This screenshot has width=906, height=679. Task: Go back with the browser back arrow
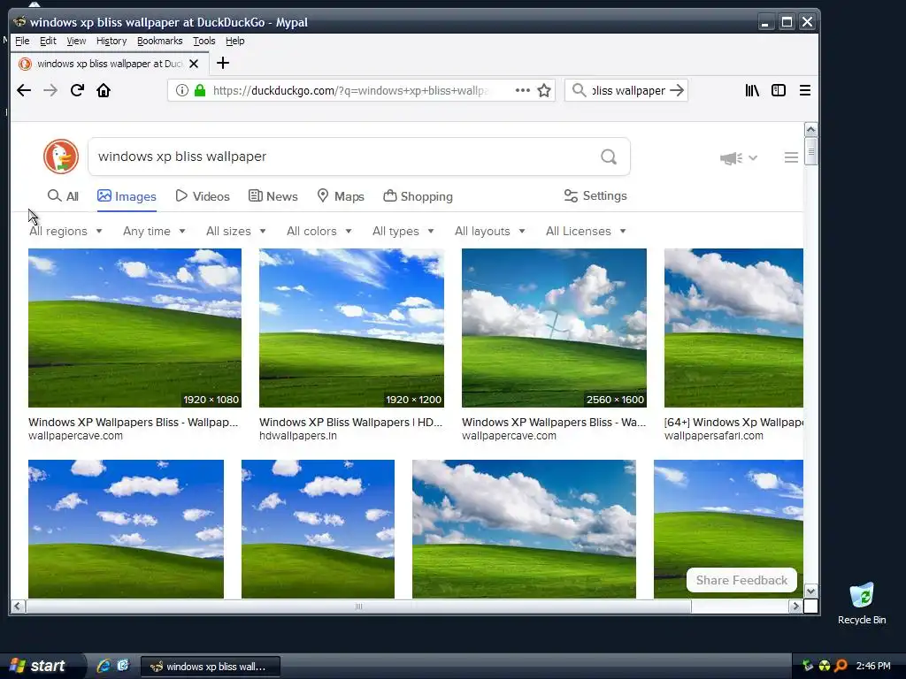tap(24, 91)
